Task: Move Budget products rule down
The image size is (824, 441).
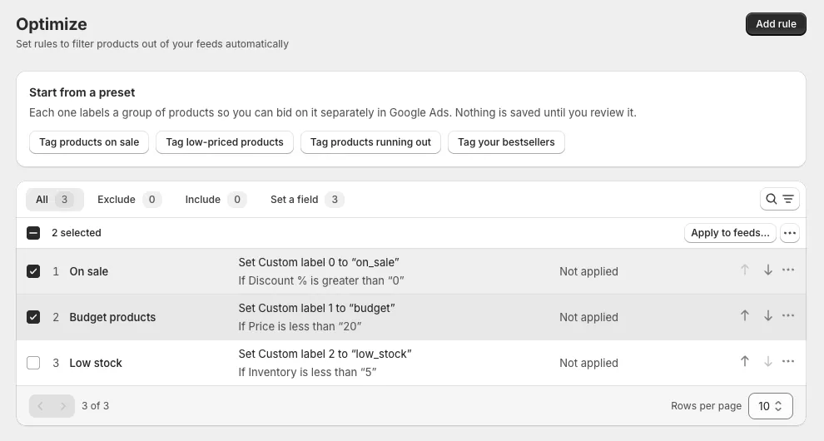Action: pos(767,316)
